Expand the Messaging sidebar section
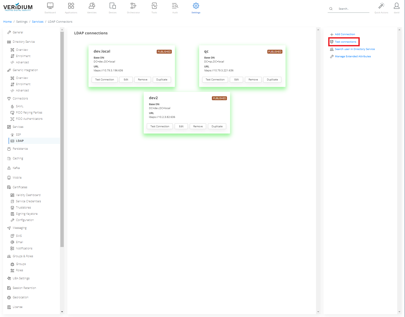Image resolution: width=405 pixels, height=317 pixels. [20, 228]
